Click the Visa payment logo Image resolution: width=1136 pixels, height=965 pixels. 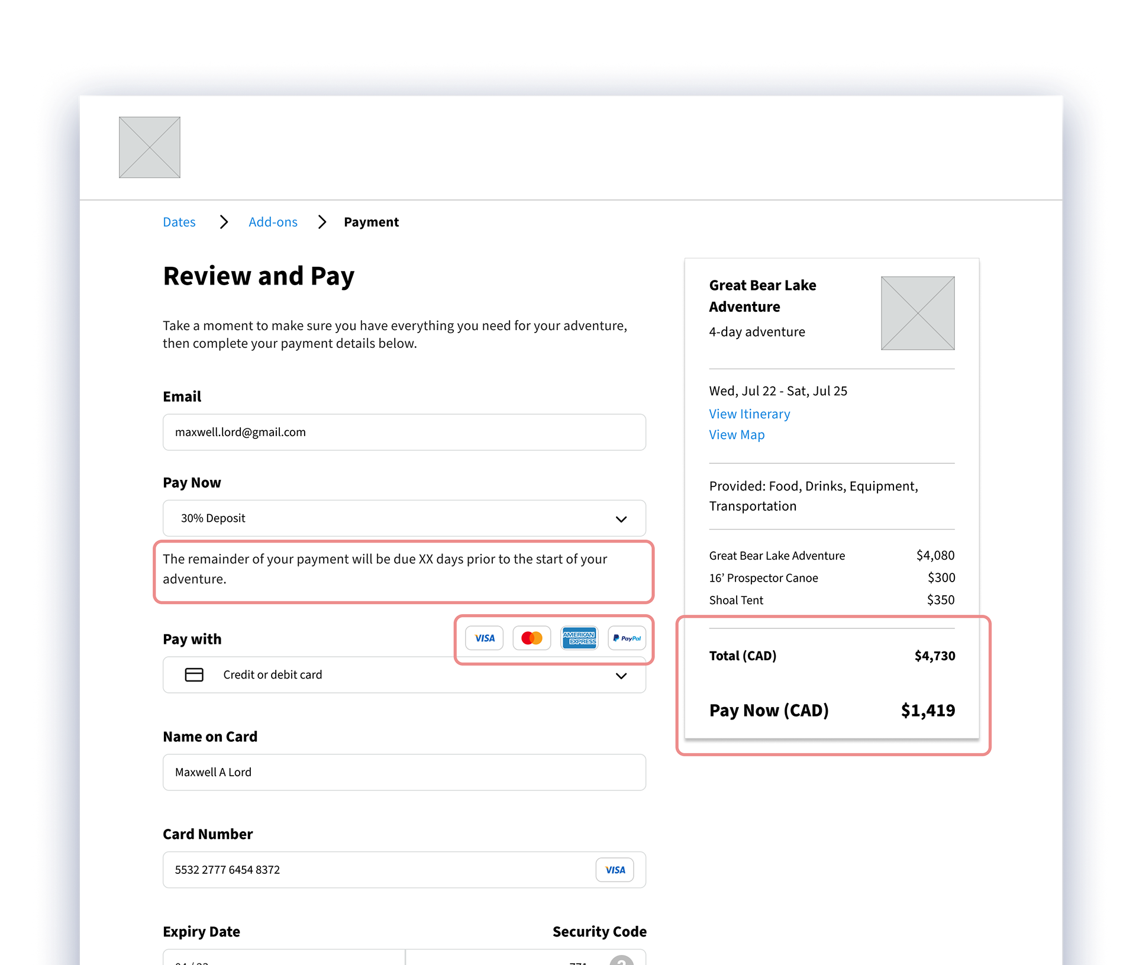(484, 638)
